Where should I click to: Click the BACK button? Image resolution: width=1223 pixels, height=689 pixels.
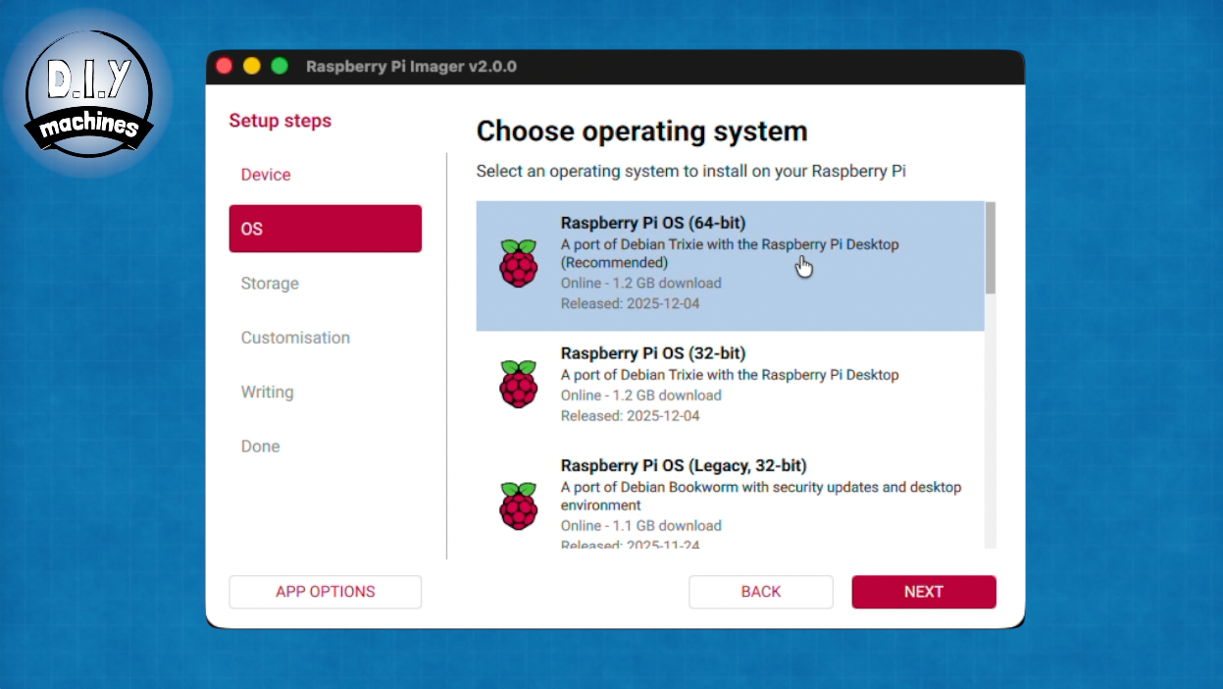coord(761,592)
